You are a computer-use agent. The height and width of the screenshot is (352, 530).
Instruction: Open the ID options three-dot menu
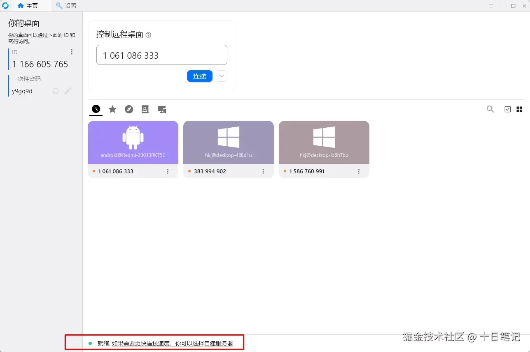[x=72, y=52]
